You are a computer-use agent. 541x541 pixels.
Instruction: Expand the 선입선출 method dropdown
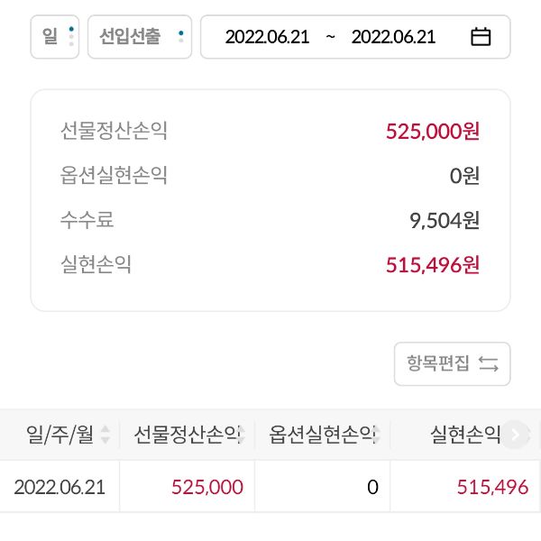[140, 37]
